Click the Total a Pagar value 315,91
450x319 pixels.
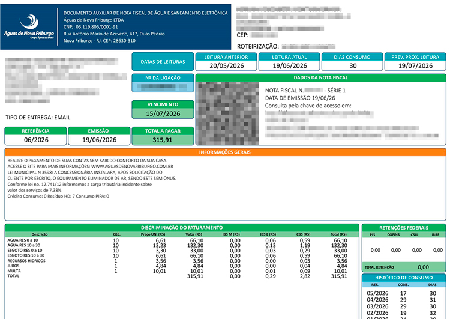coord(163,140)
